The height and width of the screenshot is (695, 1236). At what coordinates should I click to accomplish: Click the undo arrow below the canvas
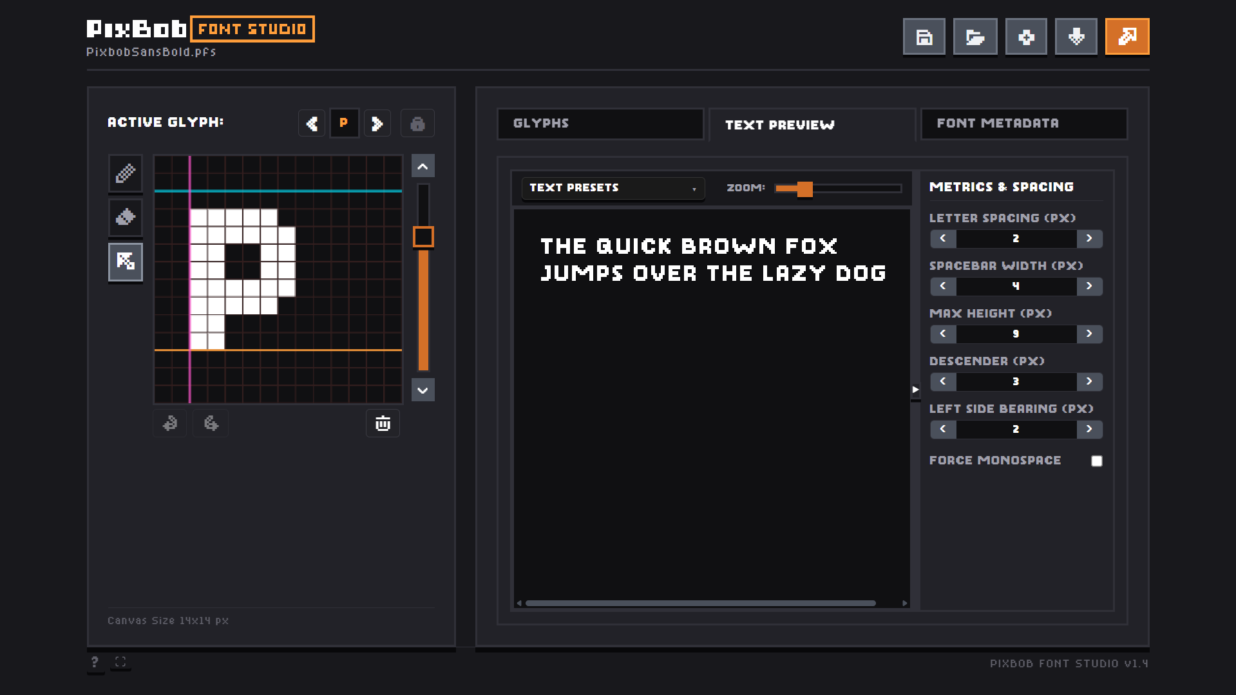(x=170, y=423)
